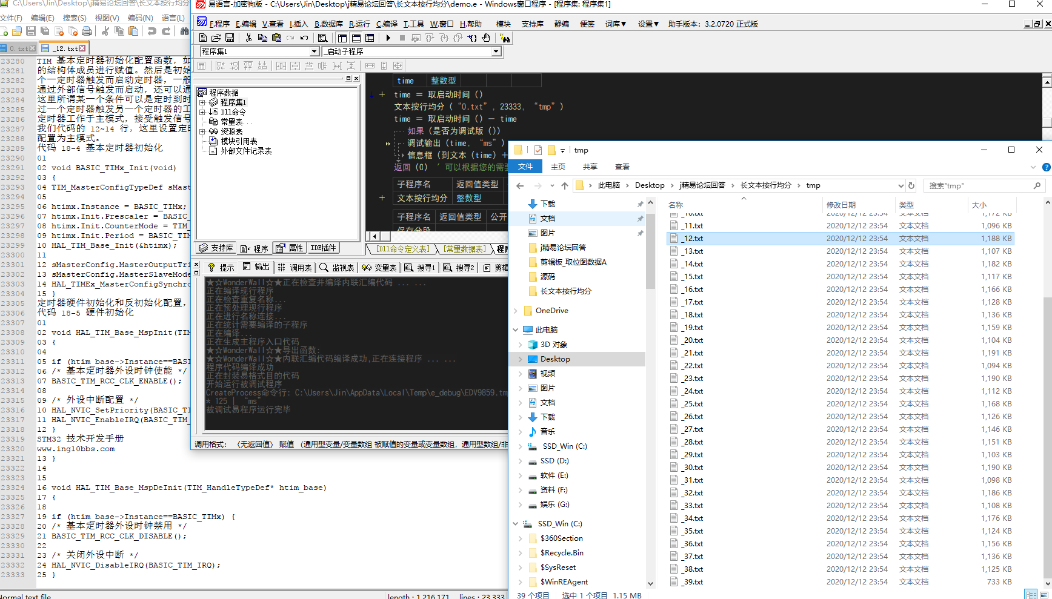Expand the Explorer ribbon chevron
Image resolution: width=1052 pixels, height=599 pixels.
point(1033,167)
